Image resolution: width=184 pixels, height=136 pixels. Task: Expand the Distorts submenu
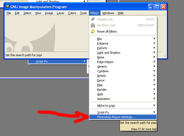click(x=123, y=48)
